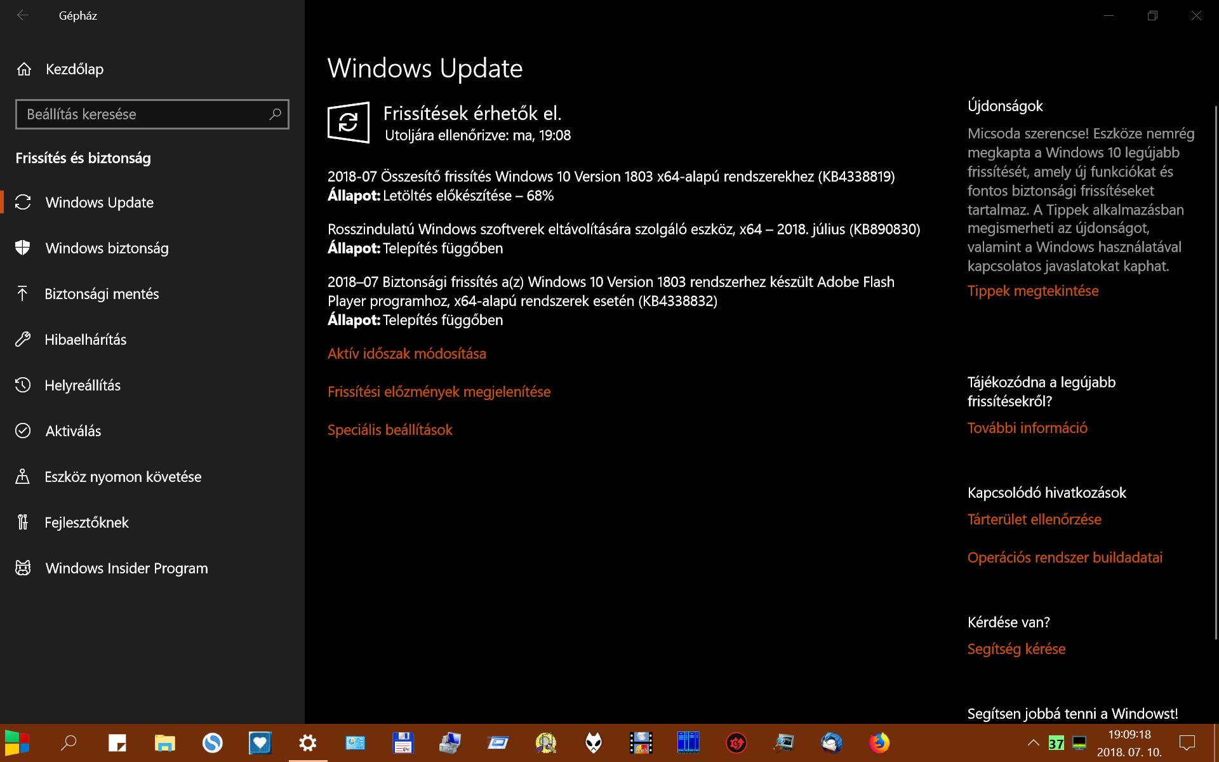Click the Helyreállítás history clock icon
Screen dimensions: 1219x762
click(x=23, y=385)
